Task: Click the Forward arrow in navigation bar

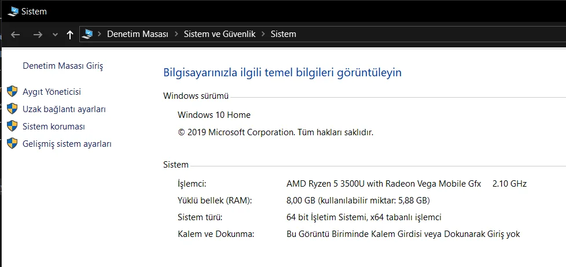Action: coord(38,35)
